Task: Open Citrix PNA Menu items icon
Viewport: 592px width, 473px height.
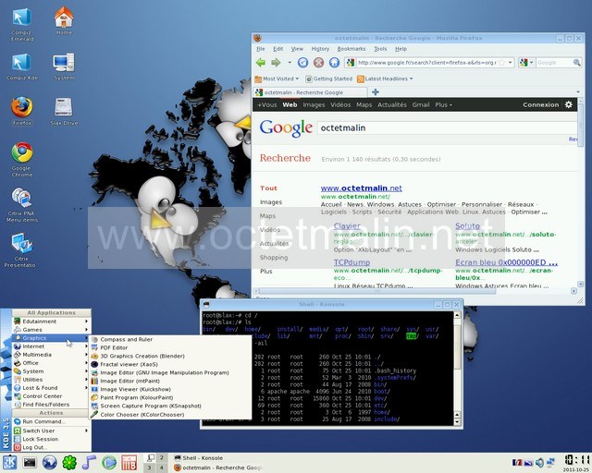Action: coord(22,204)
